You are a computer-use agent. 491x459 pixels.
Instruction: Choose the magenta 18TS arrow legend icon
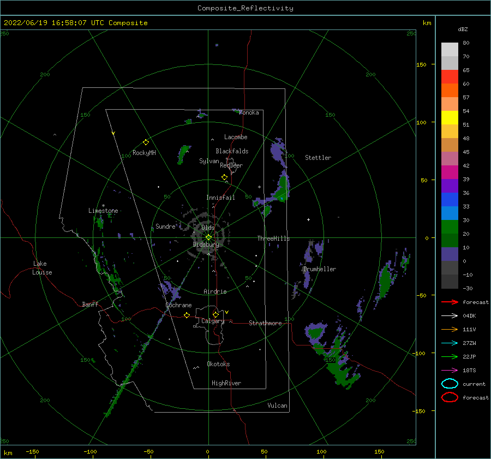pyautogui.click(x=450, y=371)
